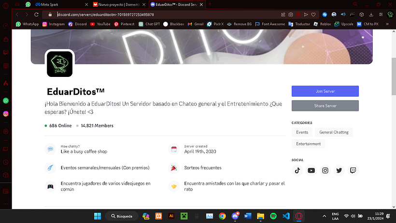Screen dimensions: 396x223
Task: Show hidden system tray icons
Action: click(x=324, y=216)
